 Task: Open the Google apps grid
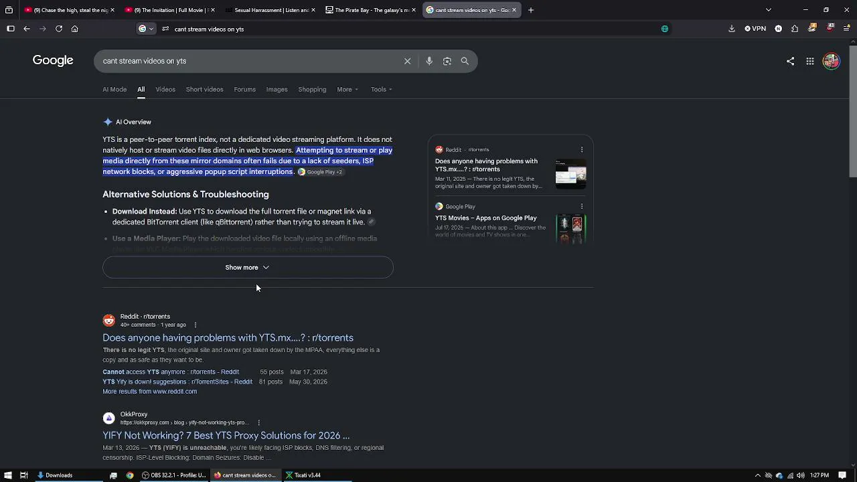(810, 61)
